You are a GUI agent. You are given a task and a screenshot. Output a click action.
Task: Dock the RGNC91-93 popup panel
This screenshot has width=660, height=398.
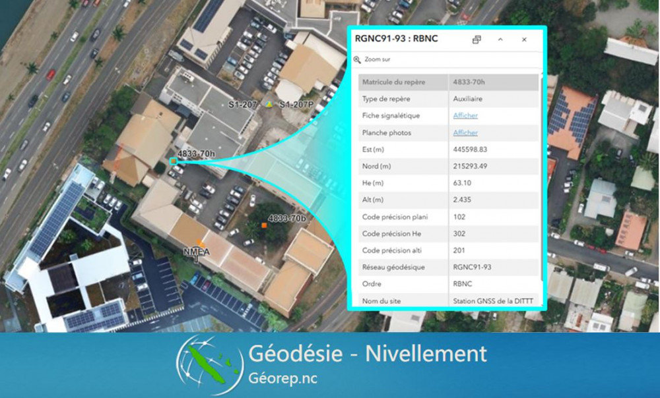coord(477,40)
